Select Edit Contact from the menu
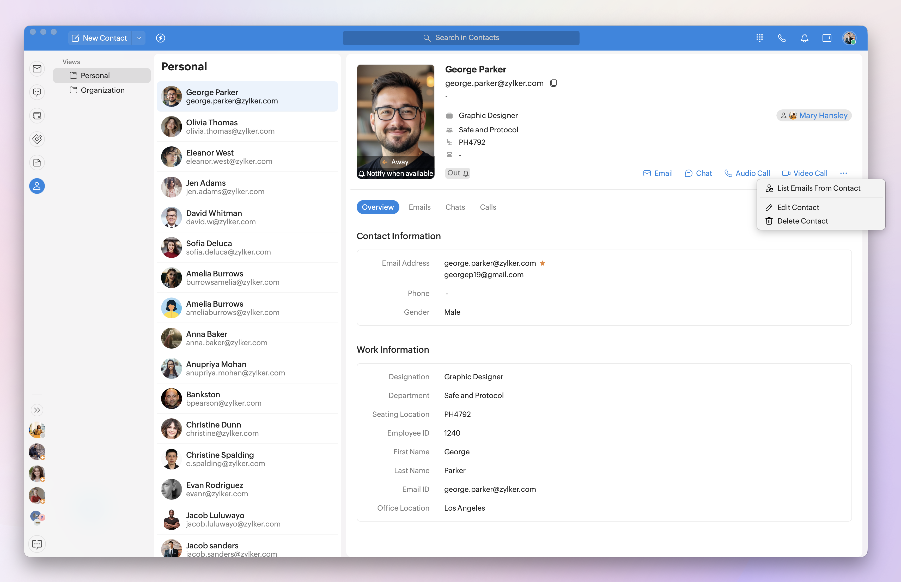Viewport: 901px width, 582px height. tap(798, 207)
